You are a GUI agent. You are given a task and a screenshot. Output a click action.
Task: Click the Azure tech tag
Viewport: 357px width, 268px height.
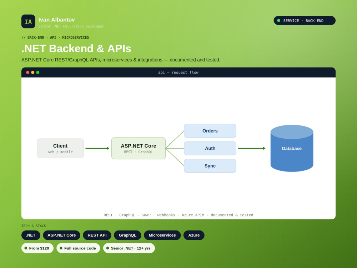[194, 235]
